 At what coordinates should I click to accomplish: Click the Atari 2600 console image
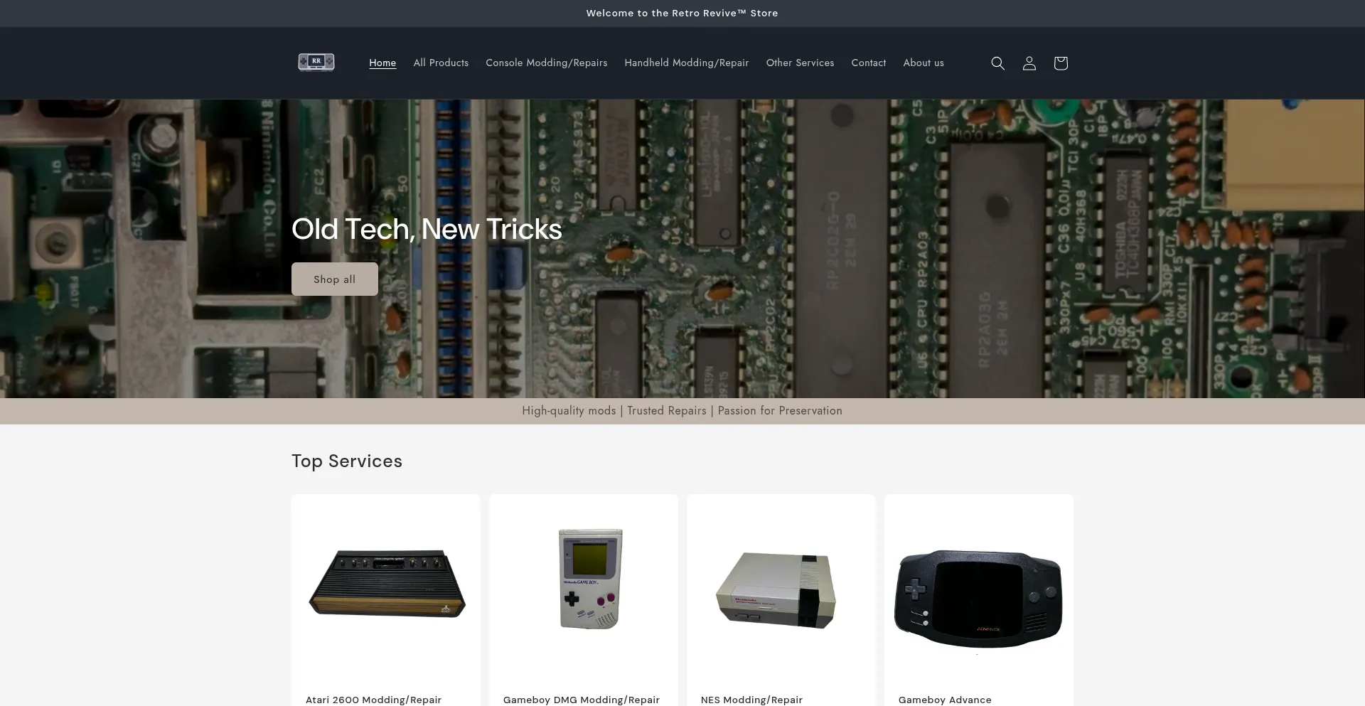click(386, 584)
